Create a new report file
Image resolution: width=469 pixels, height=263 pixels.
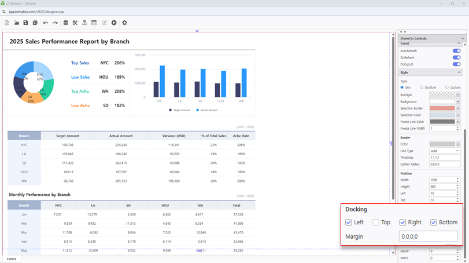coord(7,23)
